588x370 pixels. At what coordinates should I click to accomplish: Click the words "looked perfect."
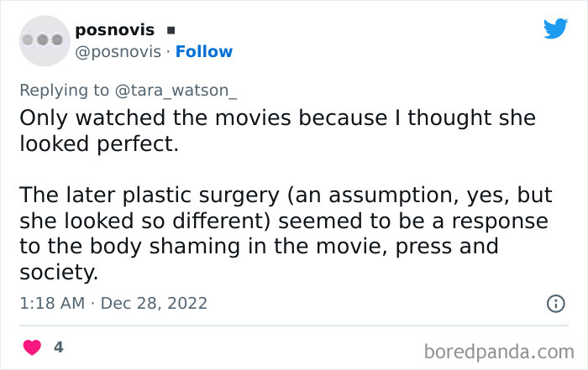tap(99, 143)
